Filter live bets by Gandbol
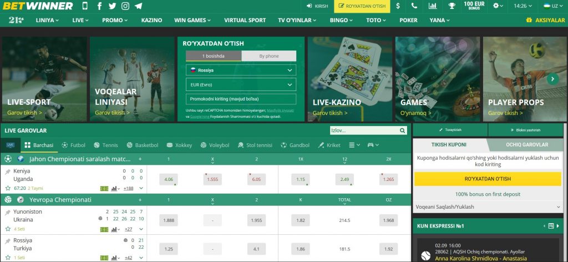 (x=295, y=145)
